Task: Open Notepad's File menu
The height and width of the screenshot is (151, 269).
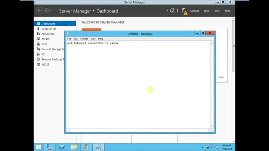Action: coord(69,39)
